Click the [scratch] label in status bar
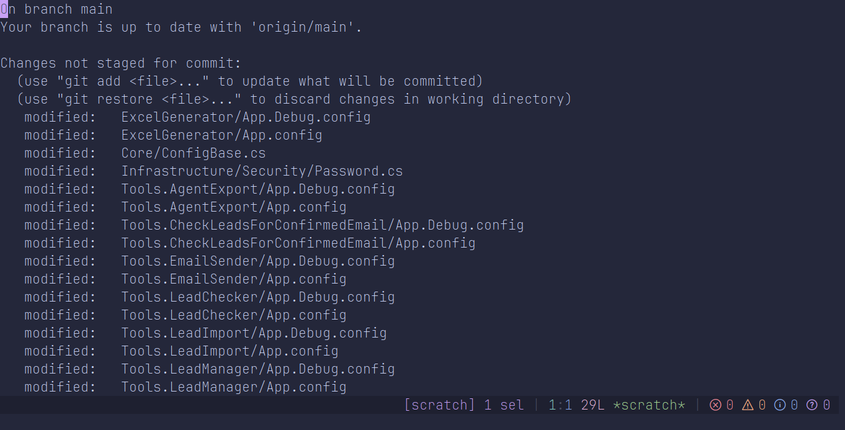845x430 pixels. point(440,405)
